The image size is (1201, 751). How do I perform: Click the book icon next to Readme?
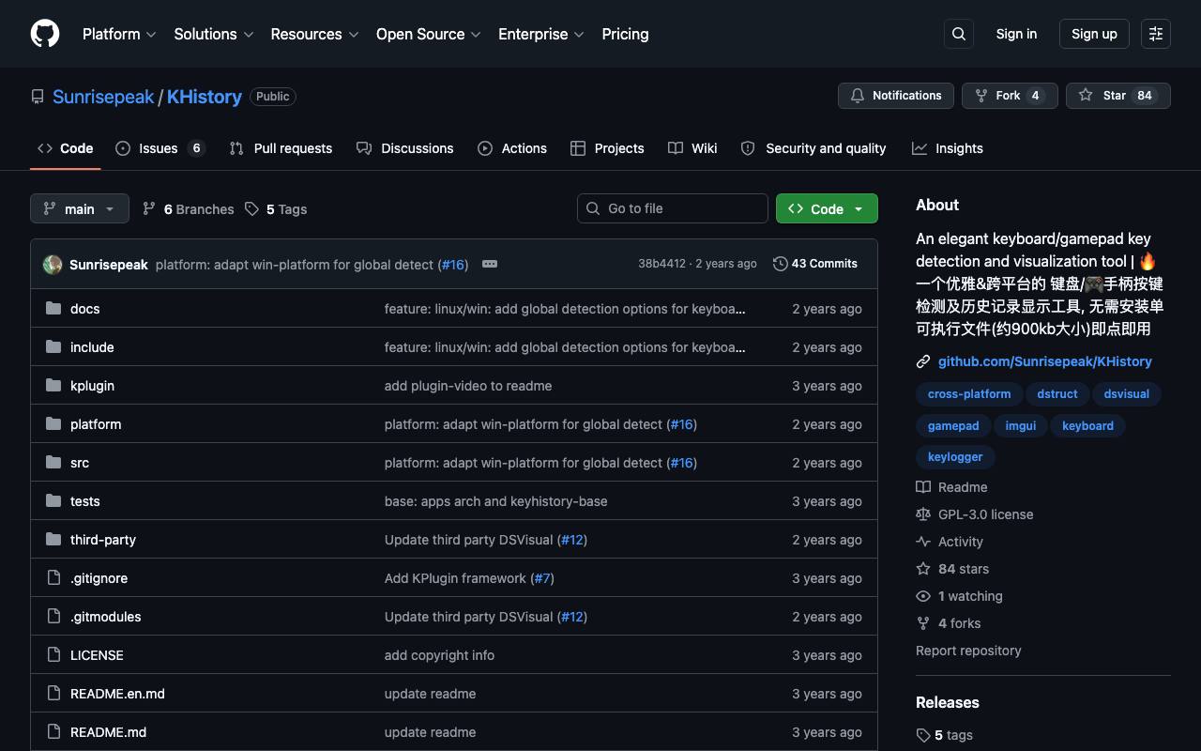click(923, 487)
